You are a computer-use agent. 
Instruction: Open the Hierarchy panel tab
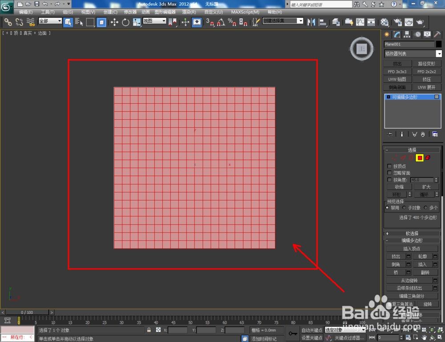[407, 34]
